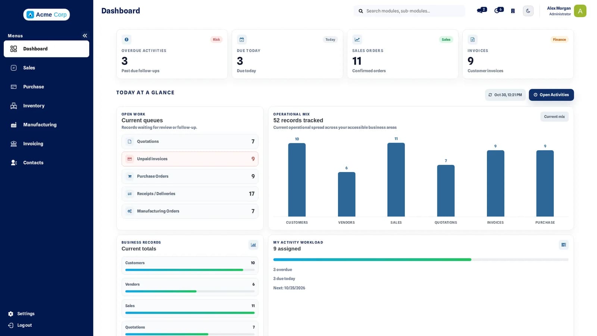The height and width of the screenshot is (336, 597).
Task: Click the Current mix button
Action: click(x=554, y=116)
